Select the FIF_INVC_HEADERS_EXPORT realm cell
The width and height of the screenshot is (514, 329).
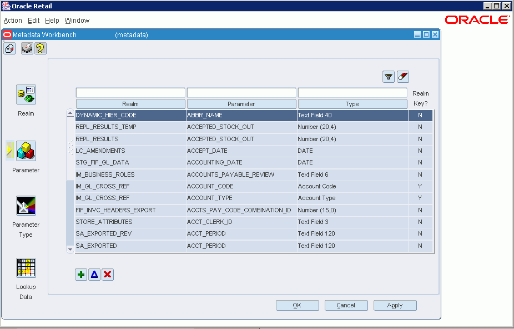coord(130,210)
